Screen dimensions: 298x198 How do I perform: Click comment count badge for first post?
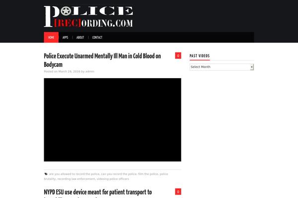coord(178,55)
